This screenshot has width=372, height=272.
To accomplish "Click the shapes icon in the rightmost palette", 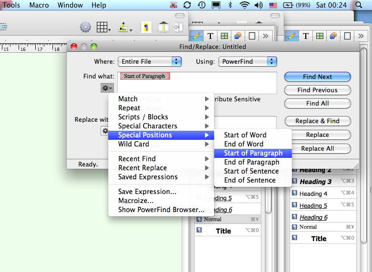I will click(x=333, y=36).
